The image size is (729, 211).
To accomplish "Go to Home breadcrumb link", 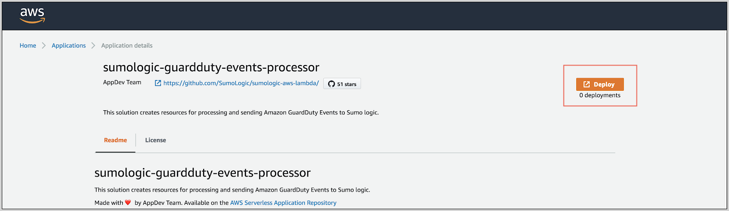I will [28, 46].
